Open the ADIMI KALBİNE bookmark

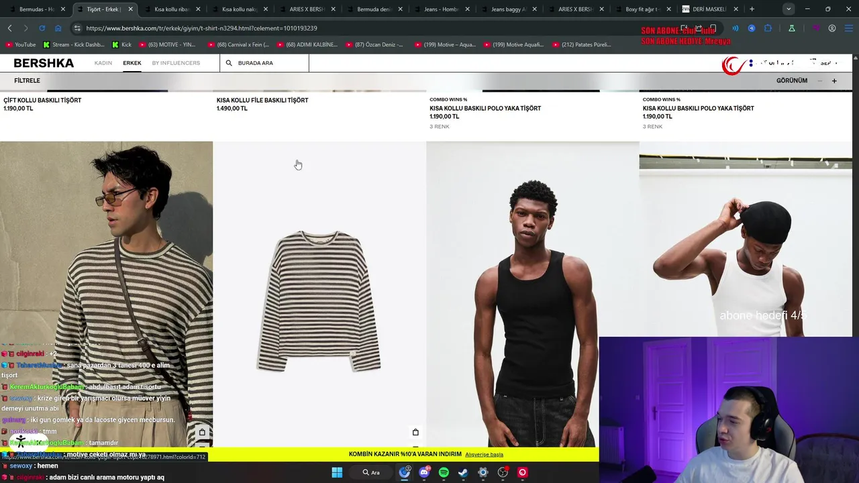point(307,45)
